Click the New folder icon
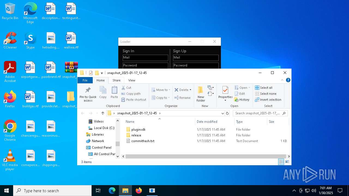 tap(201, 90)
